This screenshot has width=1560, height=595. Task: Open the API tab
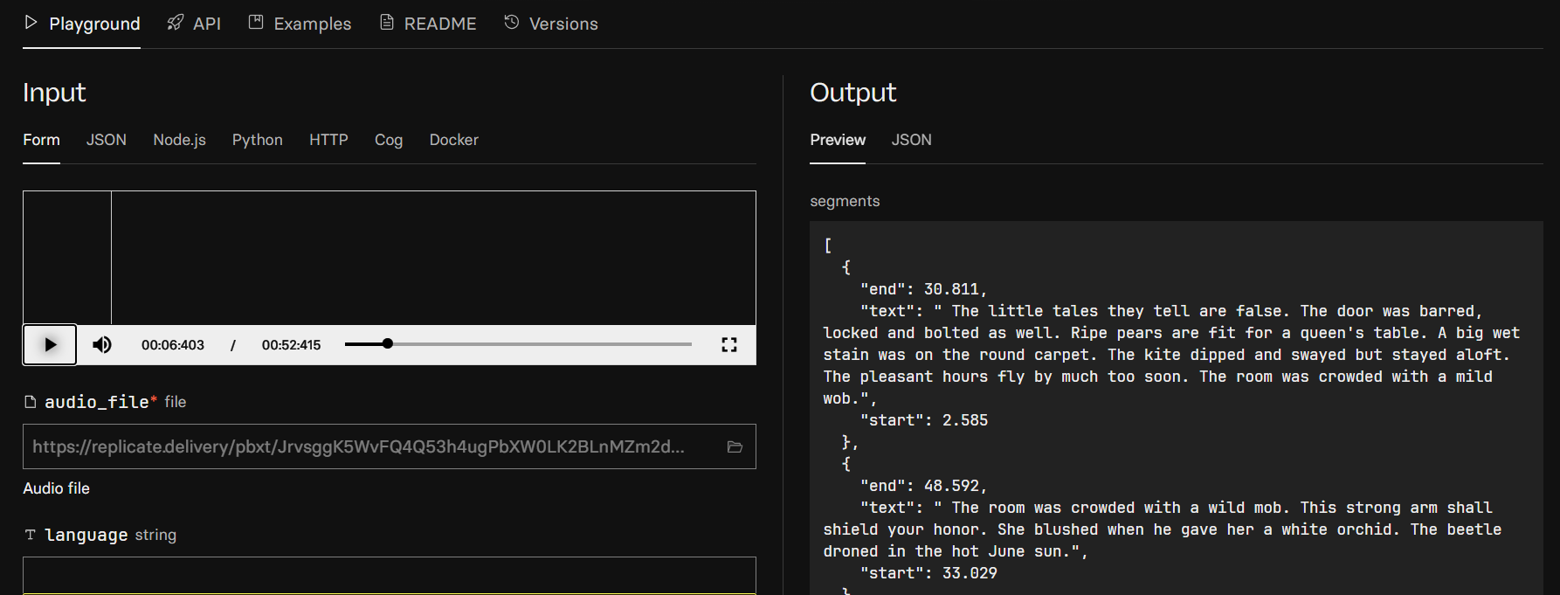point(194,24)
